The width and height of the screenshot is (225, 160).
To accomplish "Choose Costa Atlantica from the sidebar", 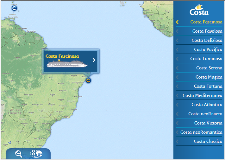I will (x=207, y=105).
